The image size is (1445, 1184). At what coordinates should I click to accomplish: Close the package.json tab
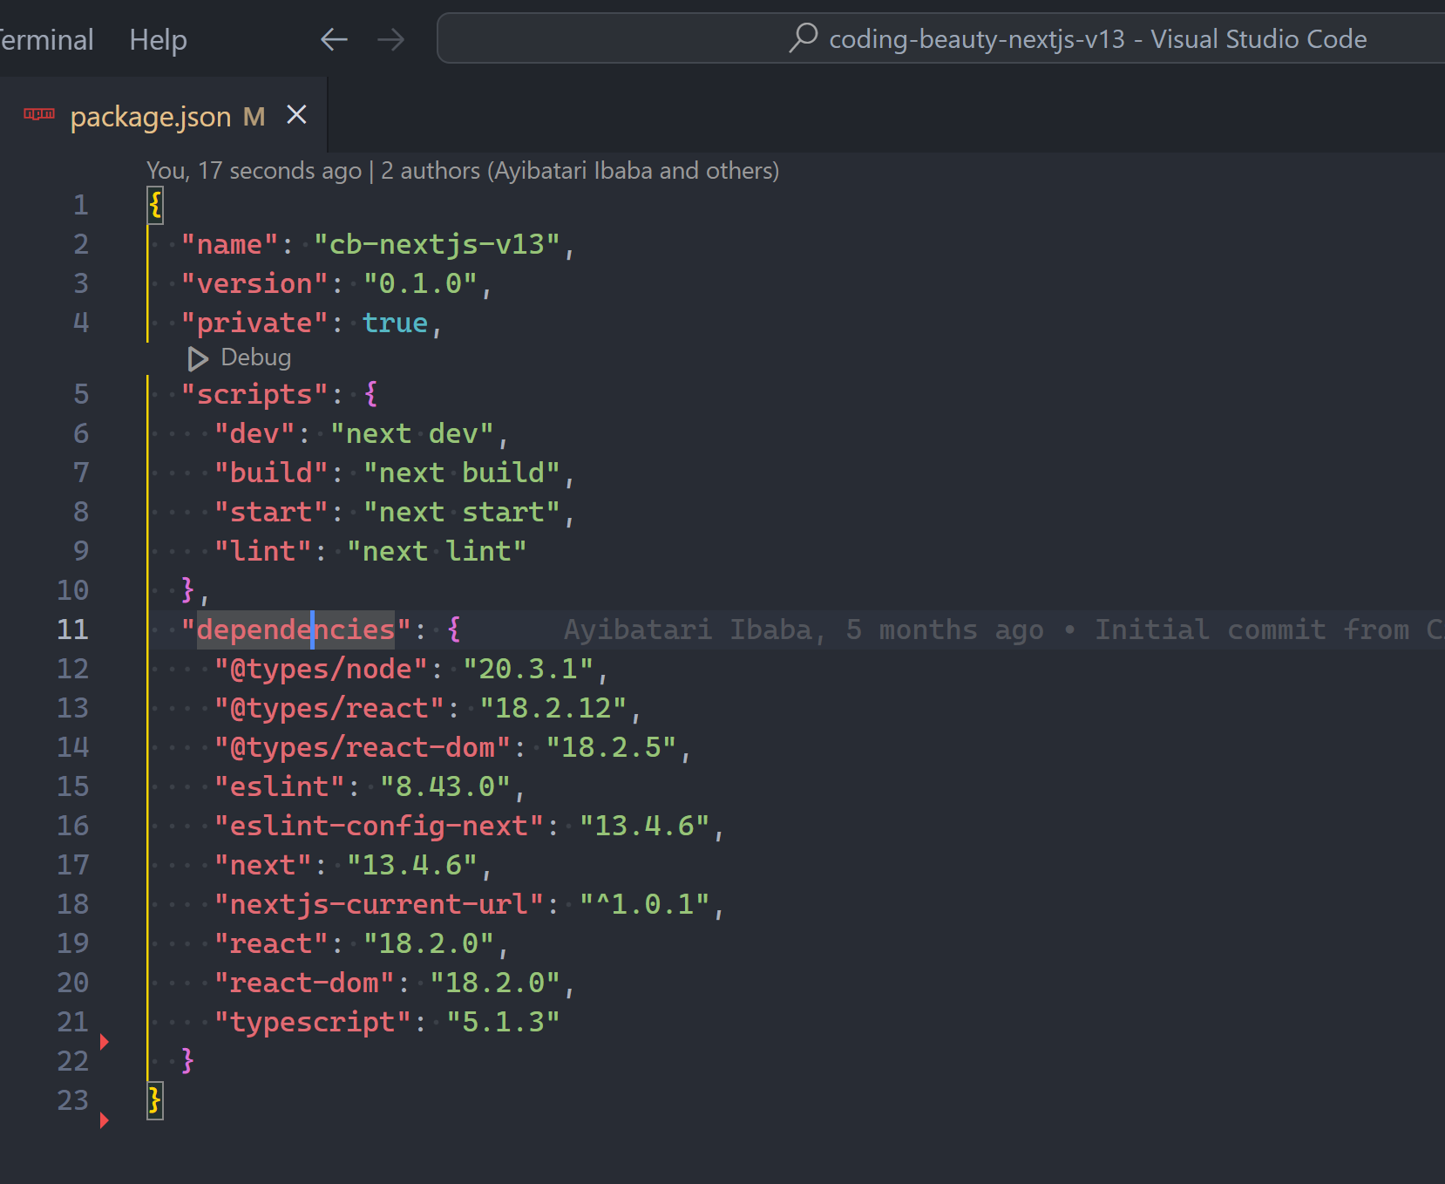(x=296, y=114)
